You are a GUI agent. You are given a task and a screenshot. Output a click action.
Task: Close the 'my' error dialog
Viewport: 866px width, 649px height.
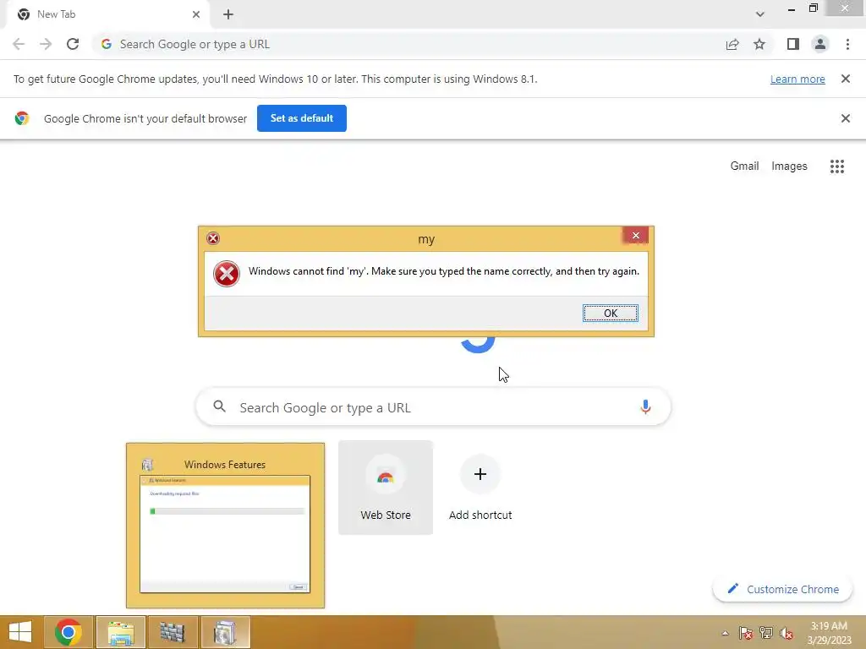(636, 236)
